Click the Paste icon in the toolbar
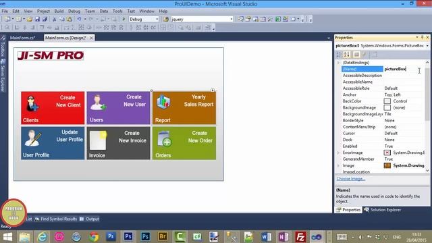432x243 pixels. tap(70, 19)
